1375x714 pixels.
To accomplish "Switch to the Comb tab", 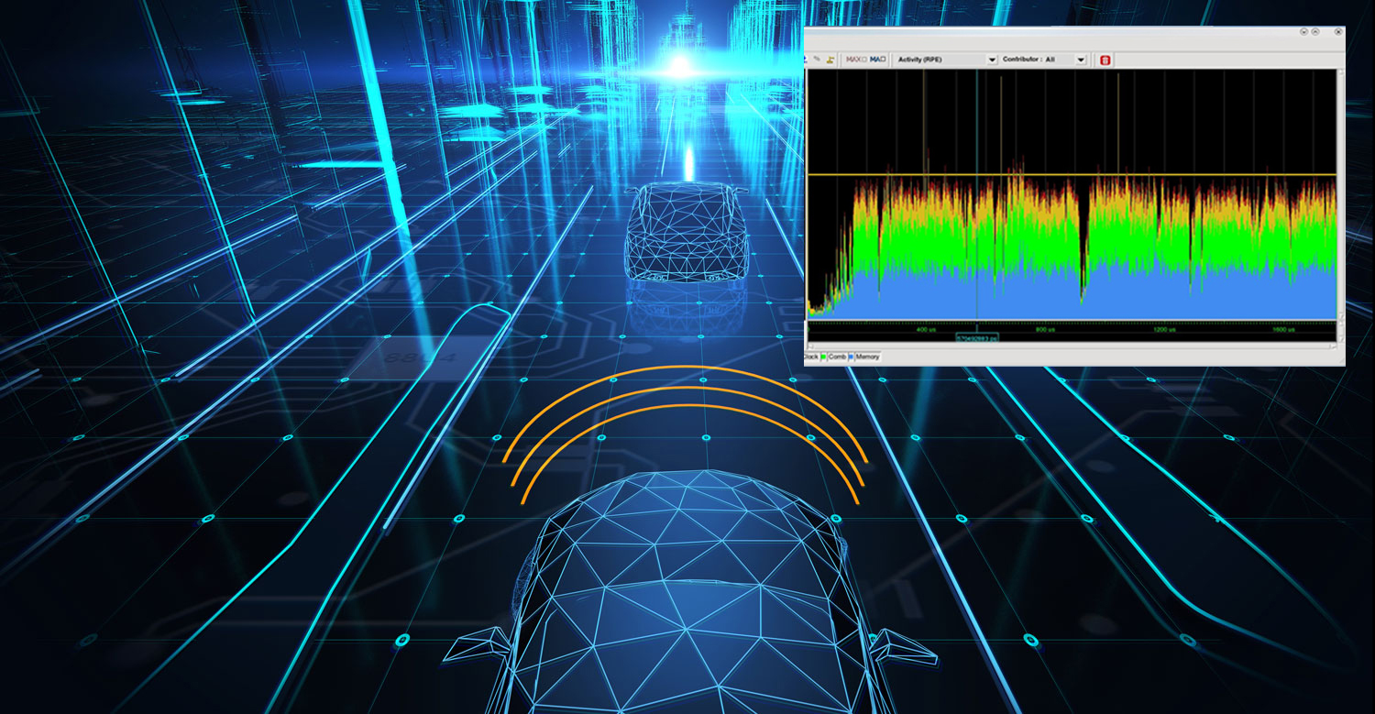I will pos(836,357).
